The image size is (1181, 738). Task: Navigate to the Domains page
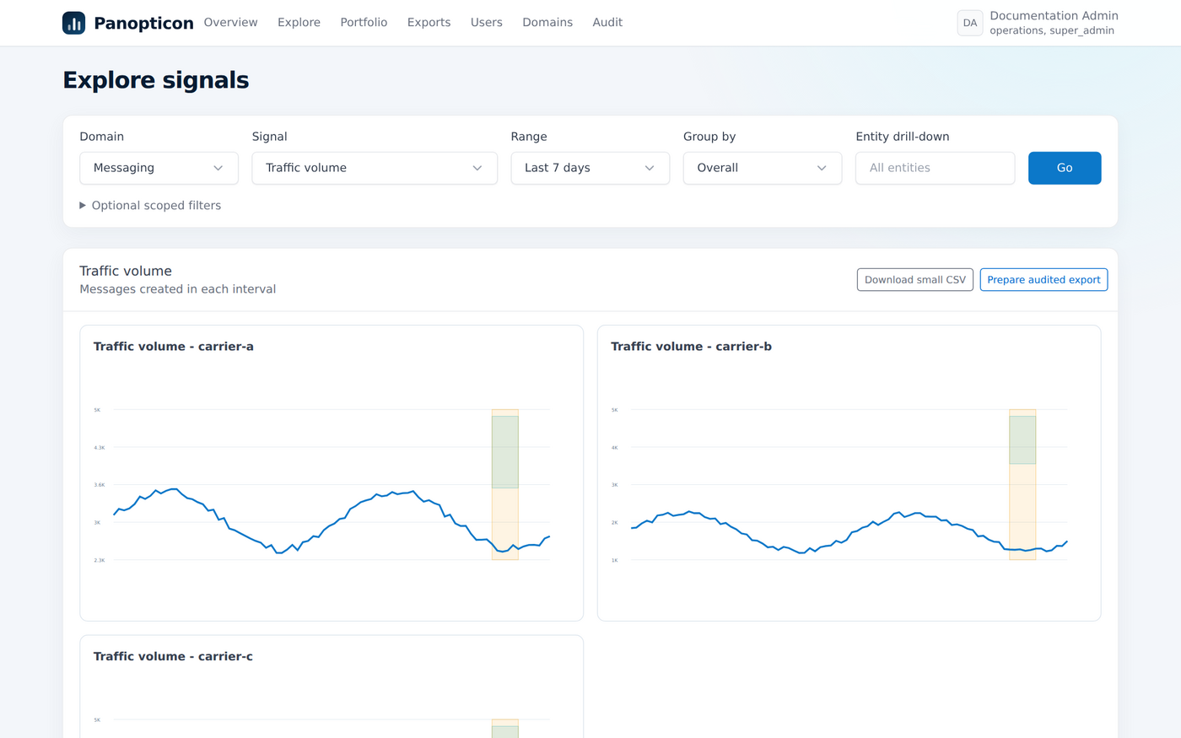coord(547,23)
